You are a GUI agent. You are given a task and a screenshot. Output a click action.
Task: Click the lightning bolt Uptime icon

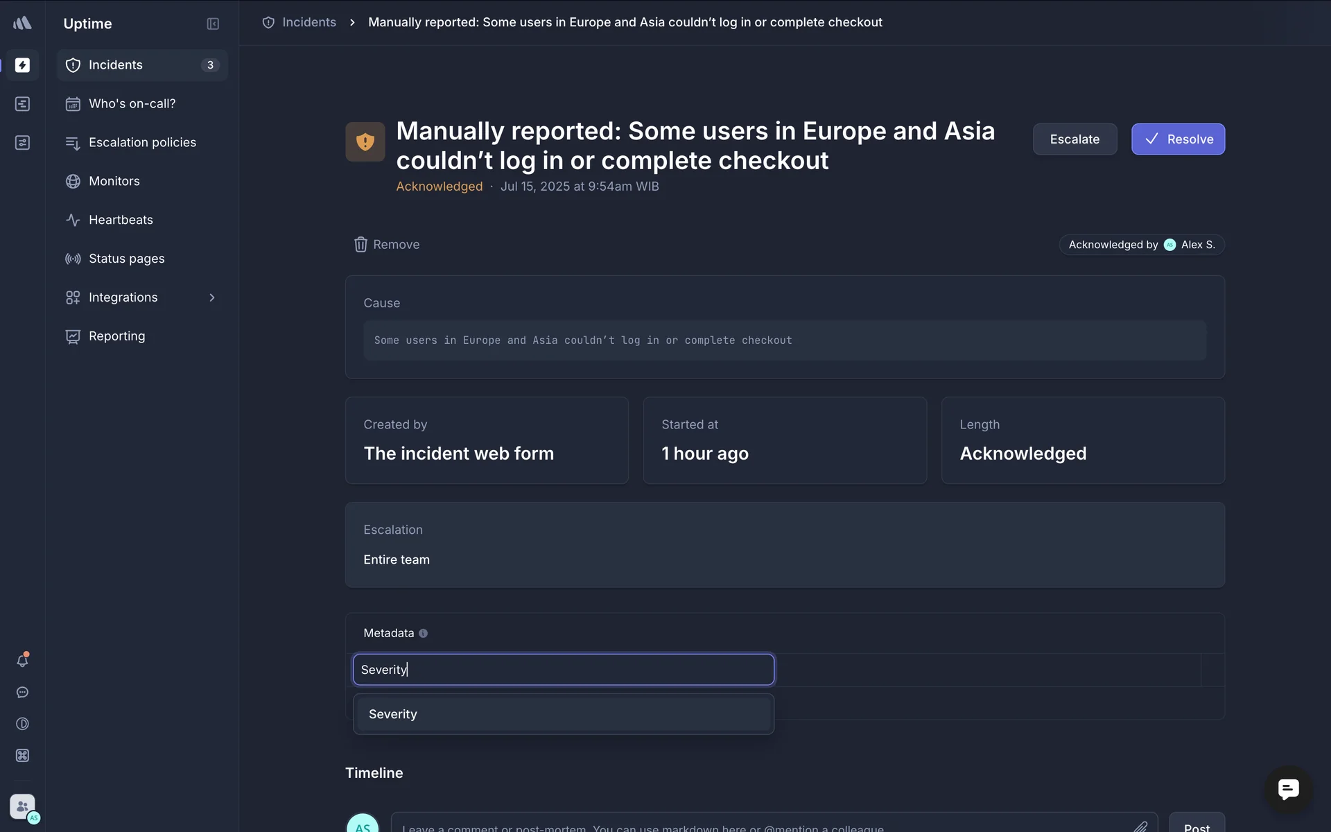click(x=22, y=64)
